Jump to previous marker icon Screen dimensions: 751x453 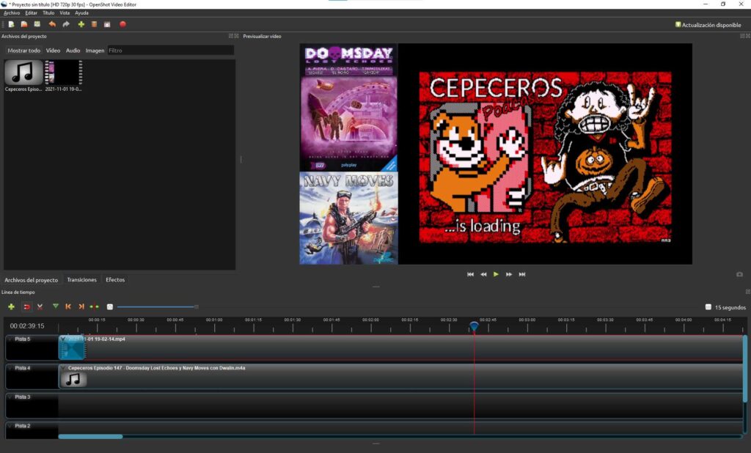tap(68, 306)
